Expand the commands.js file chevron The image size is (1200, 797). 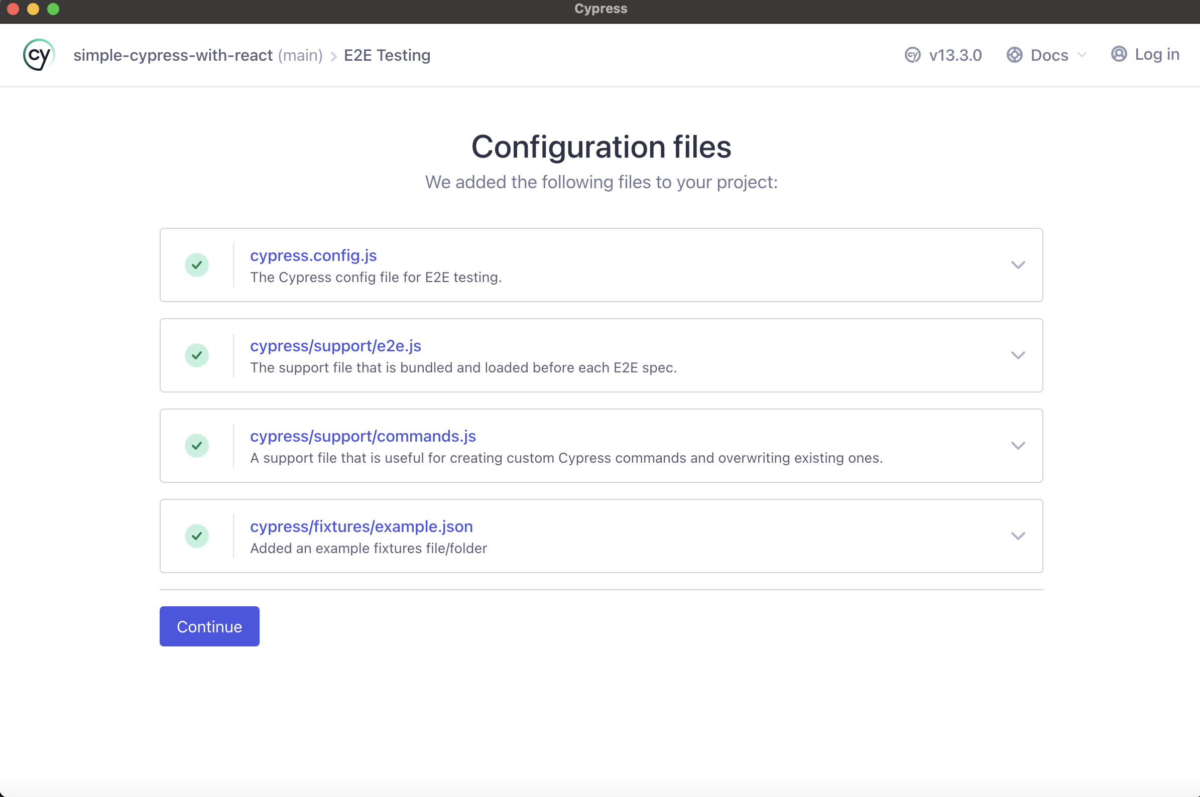[1017, 446]
